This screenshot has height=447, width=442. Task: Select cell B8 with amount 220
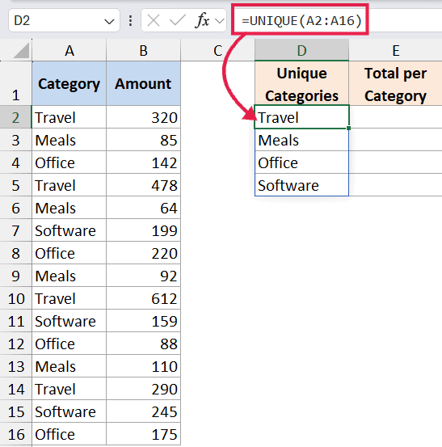pyautogui.click(x=143, y=253)
